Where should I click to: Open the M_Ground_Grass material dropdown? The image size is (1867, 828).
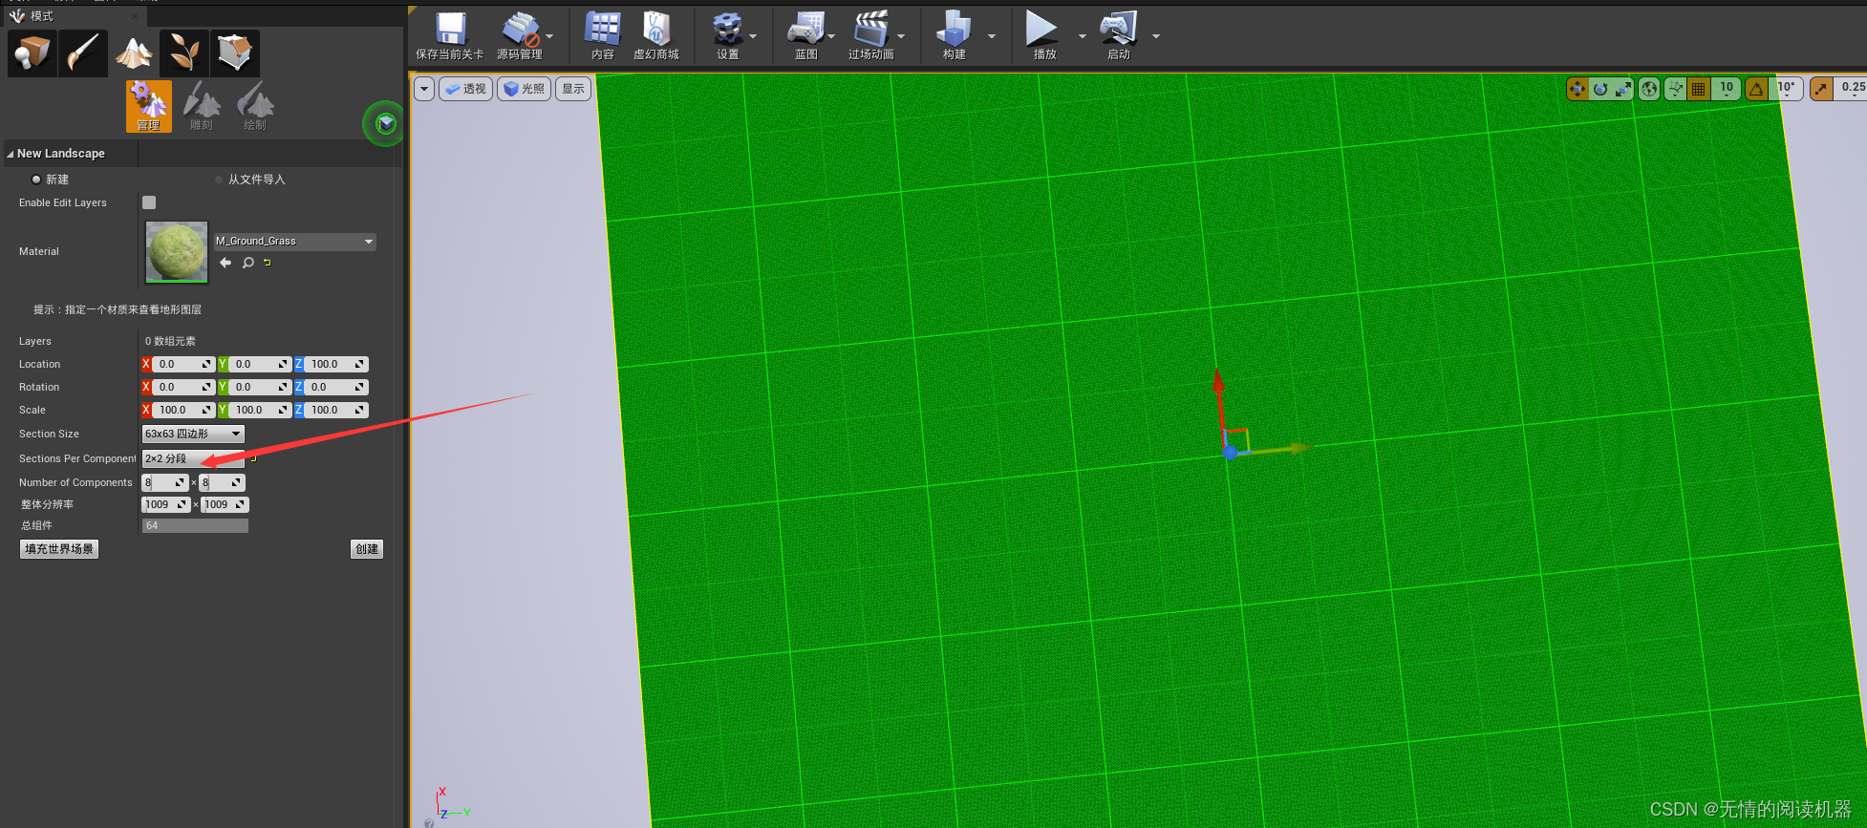(294, 242)
